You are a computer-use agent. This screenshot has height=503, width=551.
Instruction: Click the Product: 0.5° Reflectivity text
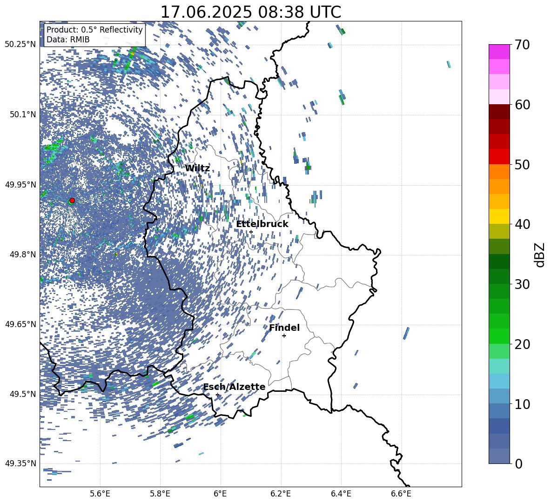(94, 29)
